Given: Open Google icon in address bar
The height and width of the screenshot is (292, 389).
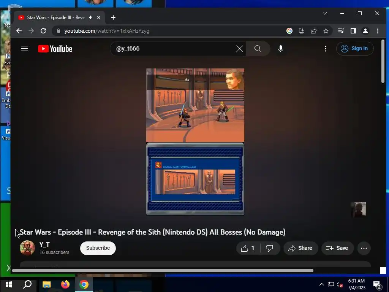Looking at the screenshot, I should 289,31.
